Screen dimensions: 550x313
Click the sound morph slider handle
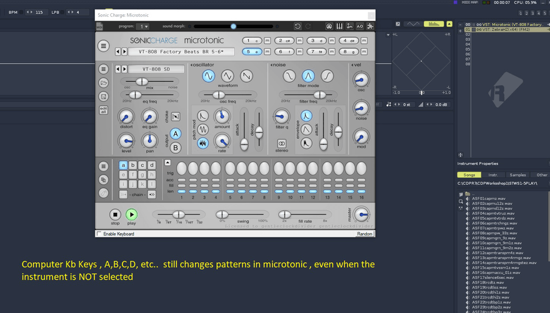tap(233, 26)
